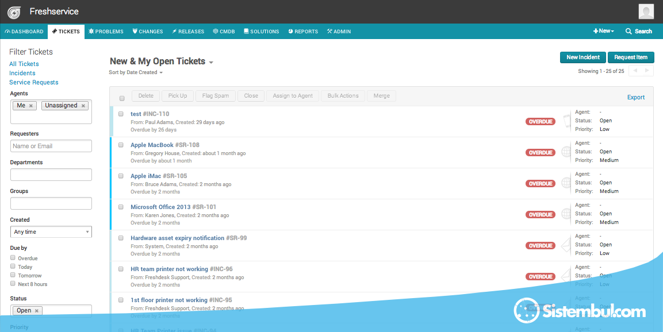Select the Tickets tab
The image size is (663, 332).
point(66,31)
